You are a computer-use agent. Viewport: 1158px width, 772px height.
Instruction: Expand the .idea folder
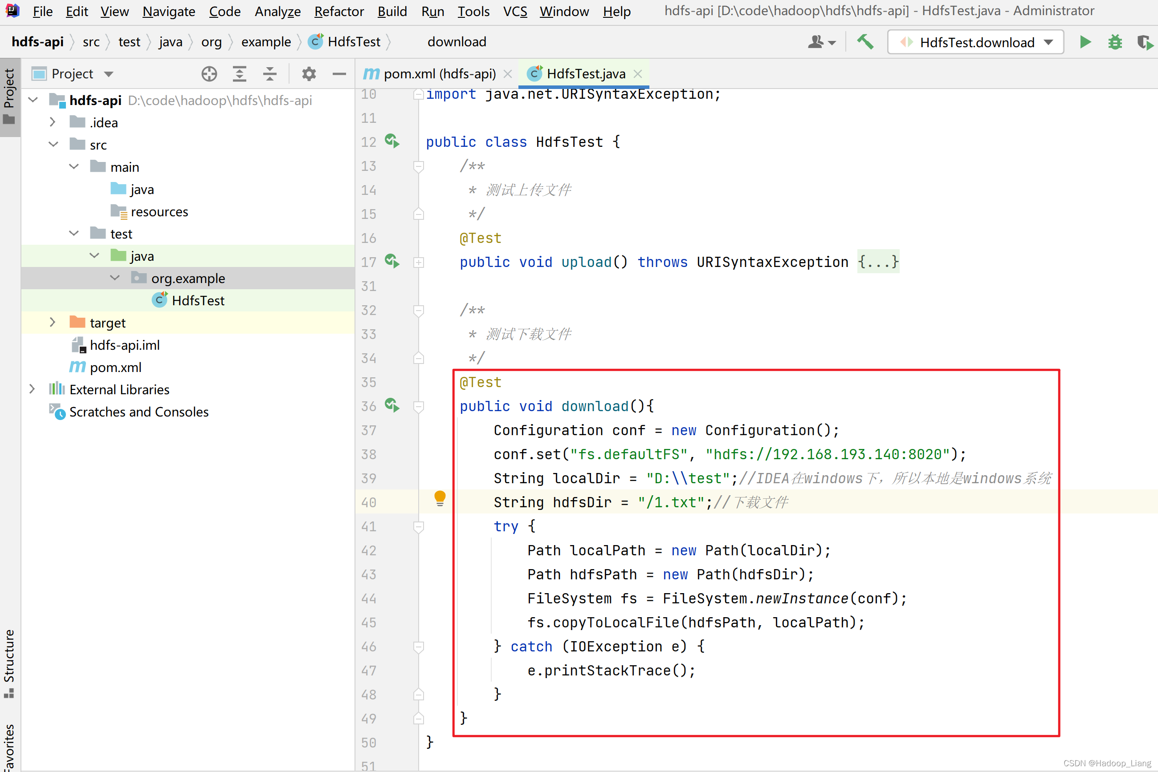click(53, 122)
